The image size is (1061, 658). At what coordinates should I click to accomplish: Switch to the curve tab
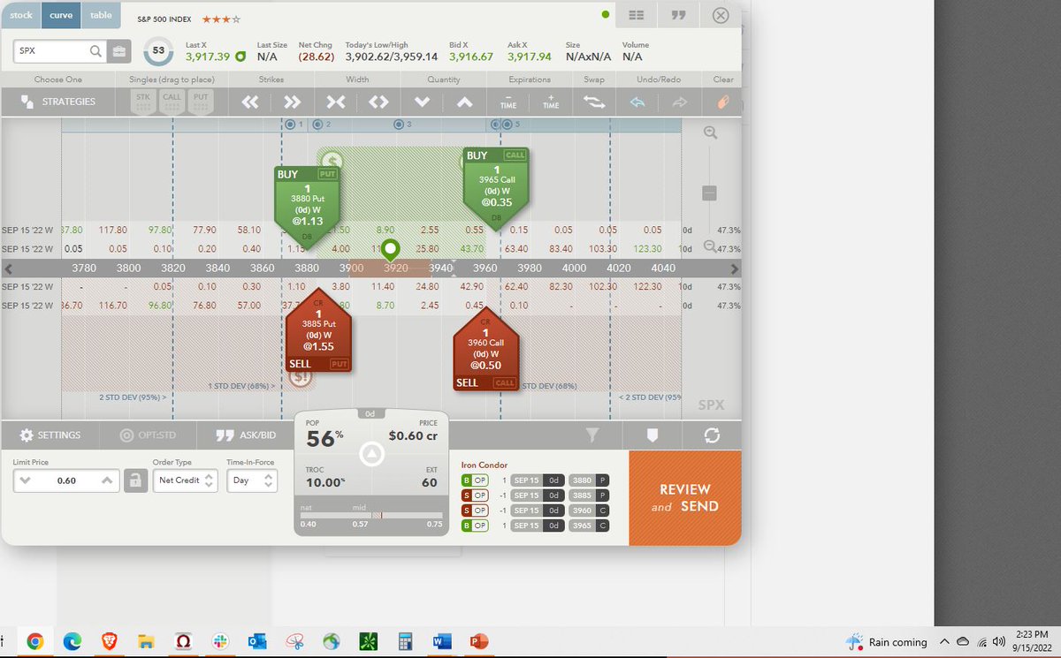(61, 15)
